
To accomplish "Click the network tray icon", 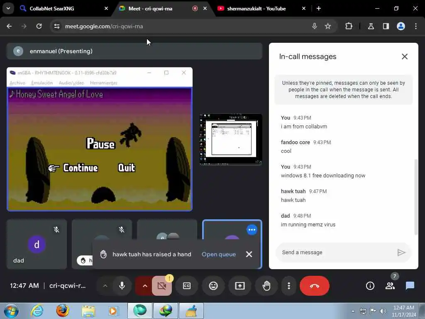I will 363,311.
